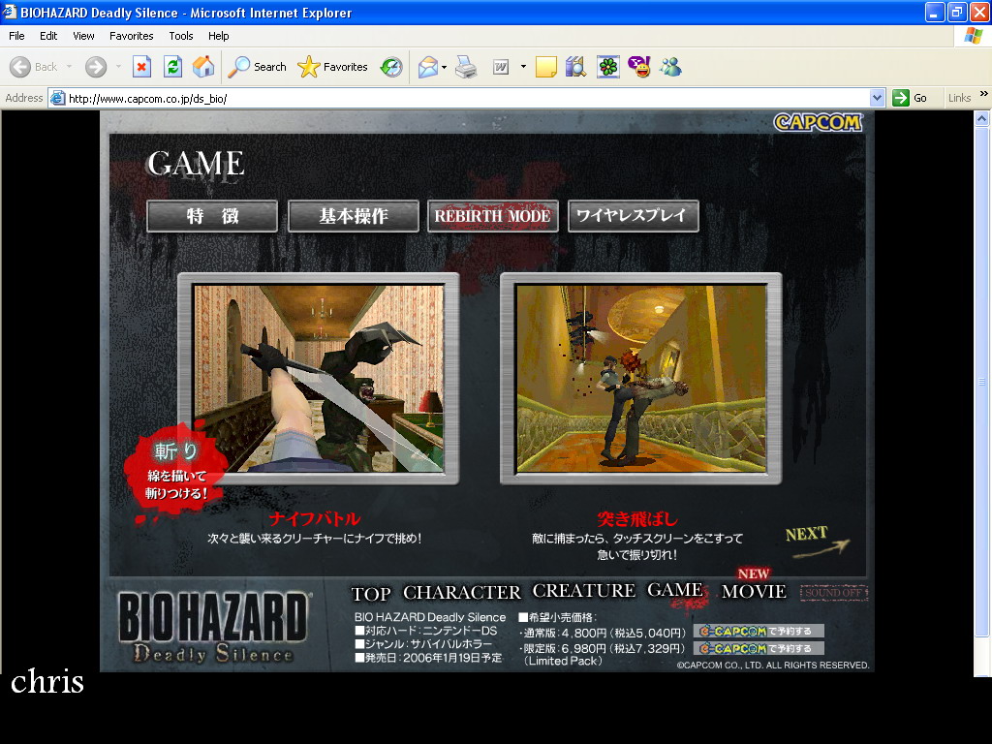The image size is (992, 744).
Task: Go to the browser Home page
Action: click(x=203, y=67)
